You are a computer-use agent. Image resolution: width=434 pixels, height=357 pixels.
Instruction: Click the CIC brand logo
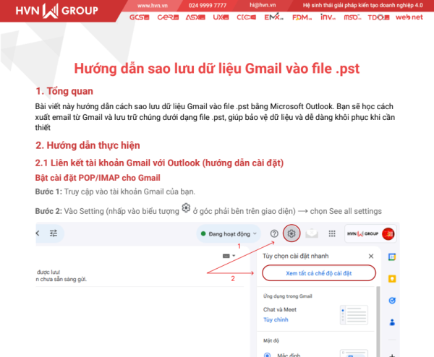click(x=246, y=17)
